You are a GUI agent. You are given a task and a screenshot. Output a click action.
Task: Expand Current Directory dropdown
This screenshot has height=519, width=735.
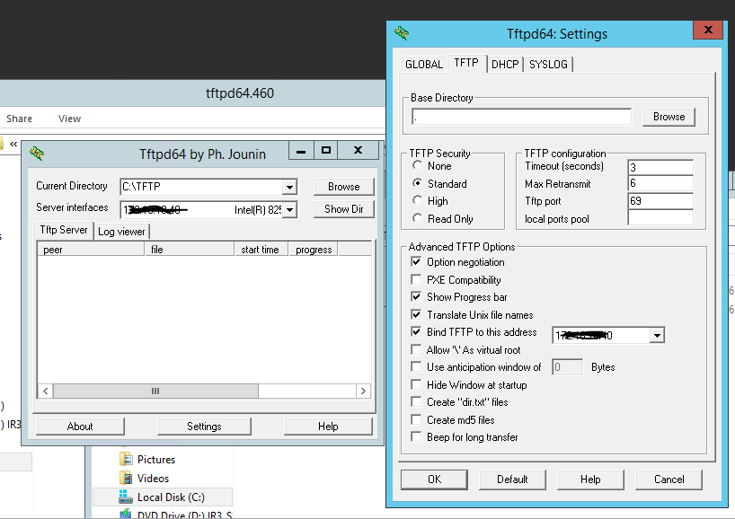click(289, 187)
